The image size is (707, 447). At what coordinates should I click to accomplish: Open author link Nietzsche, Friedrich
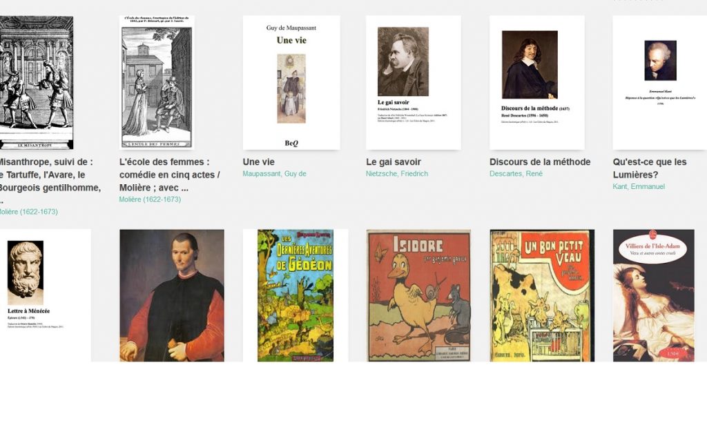coord(397,173)
